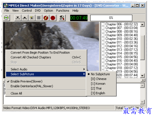
Task: Click chapter list scroll down arrow
Action: 142,76
